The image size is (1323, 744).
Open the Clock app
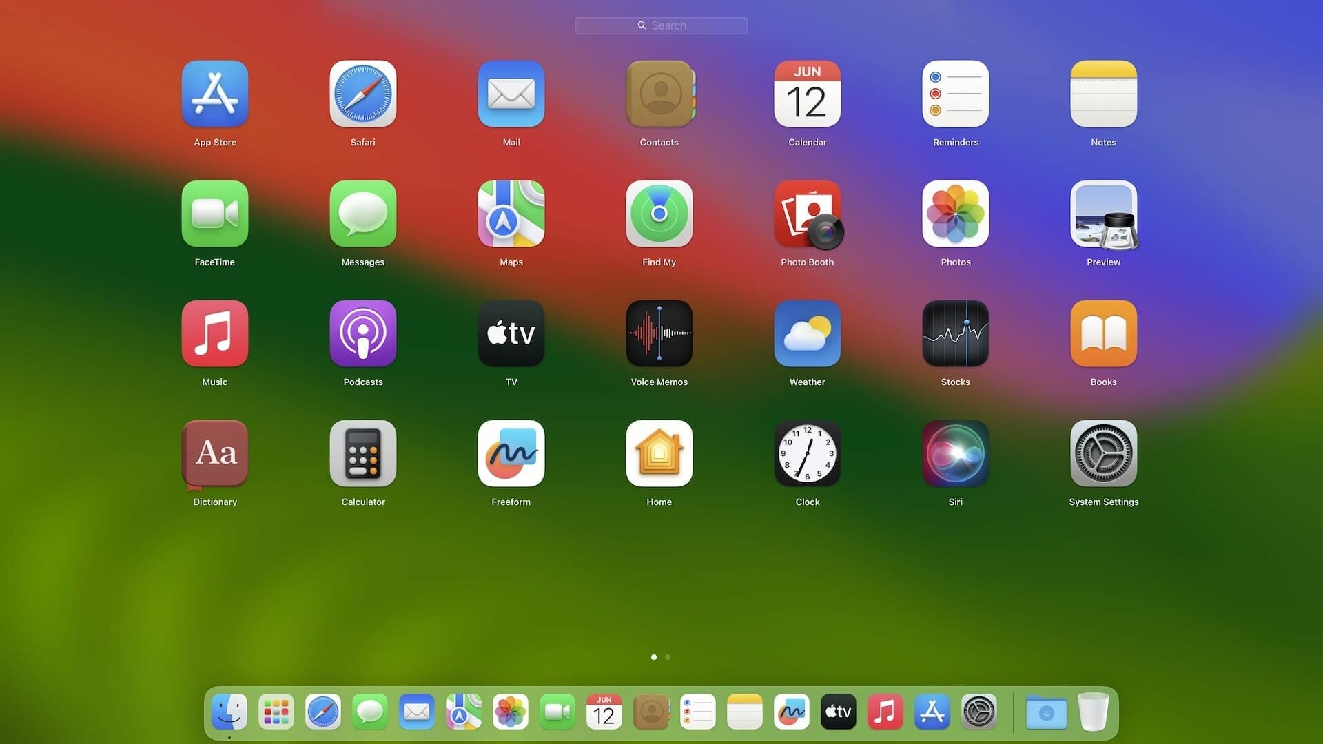[808, 453]
